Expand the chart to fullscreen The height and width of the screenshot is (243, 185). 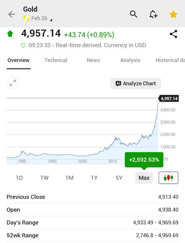pos(13,83)
